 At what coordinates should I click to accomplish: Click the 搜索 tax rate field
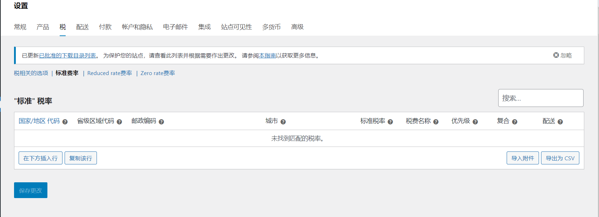(541, 98)
